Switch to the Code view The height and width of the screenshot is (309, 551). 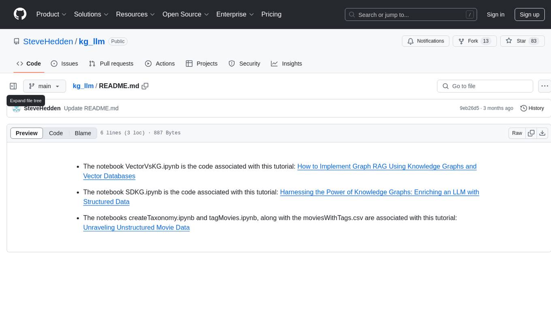(56, 133)
